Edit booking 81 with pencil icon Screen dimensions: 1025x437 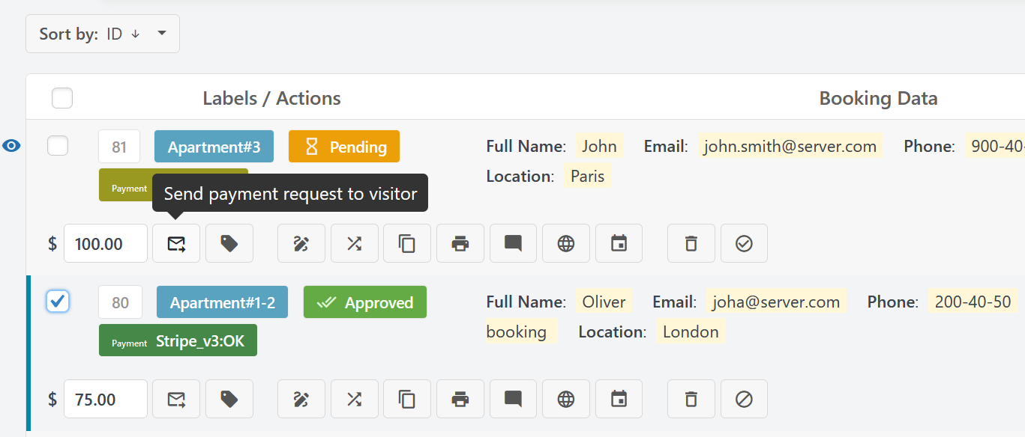coord(301,243)
